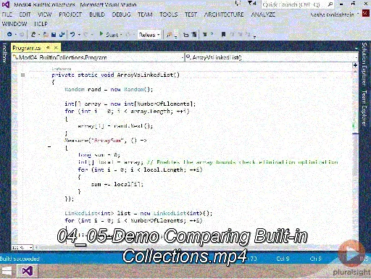
Task: Click the Ch 9 status bar entry
Action: point(315,259)
